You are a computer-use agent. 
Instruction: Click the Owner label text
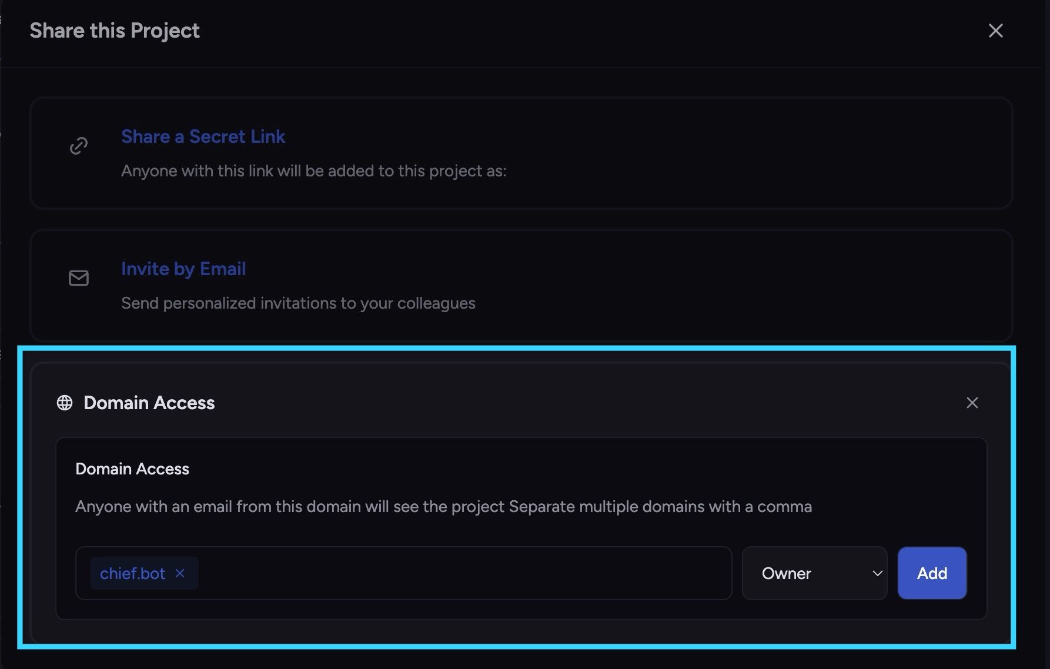pos(787,573)
